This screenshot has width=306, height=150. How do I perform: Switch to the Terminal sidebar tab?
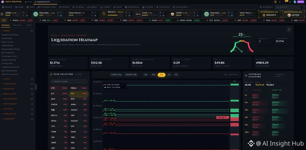point(6,25)
